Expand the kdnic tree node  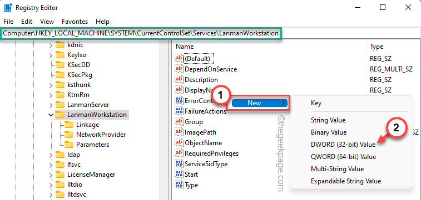coord(51,45)
